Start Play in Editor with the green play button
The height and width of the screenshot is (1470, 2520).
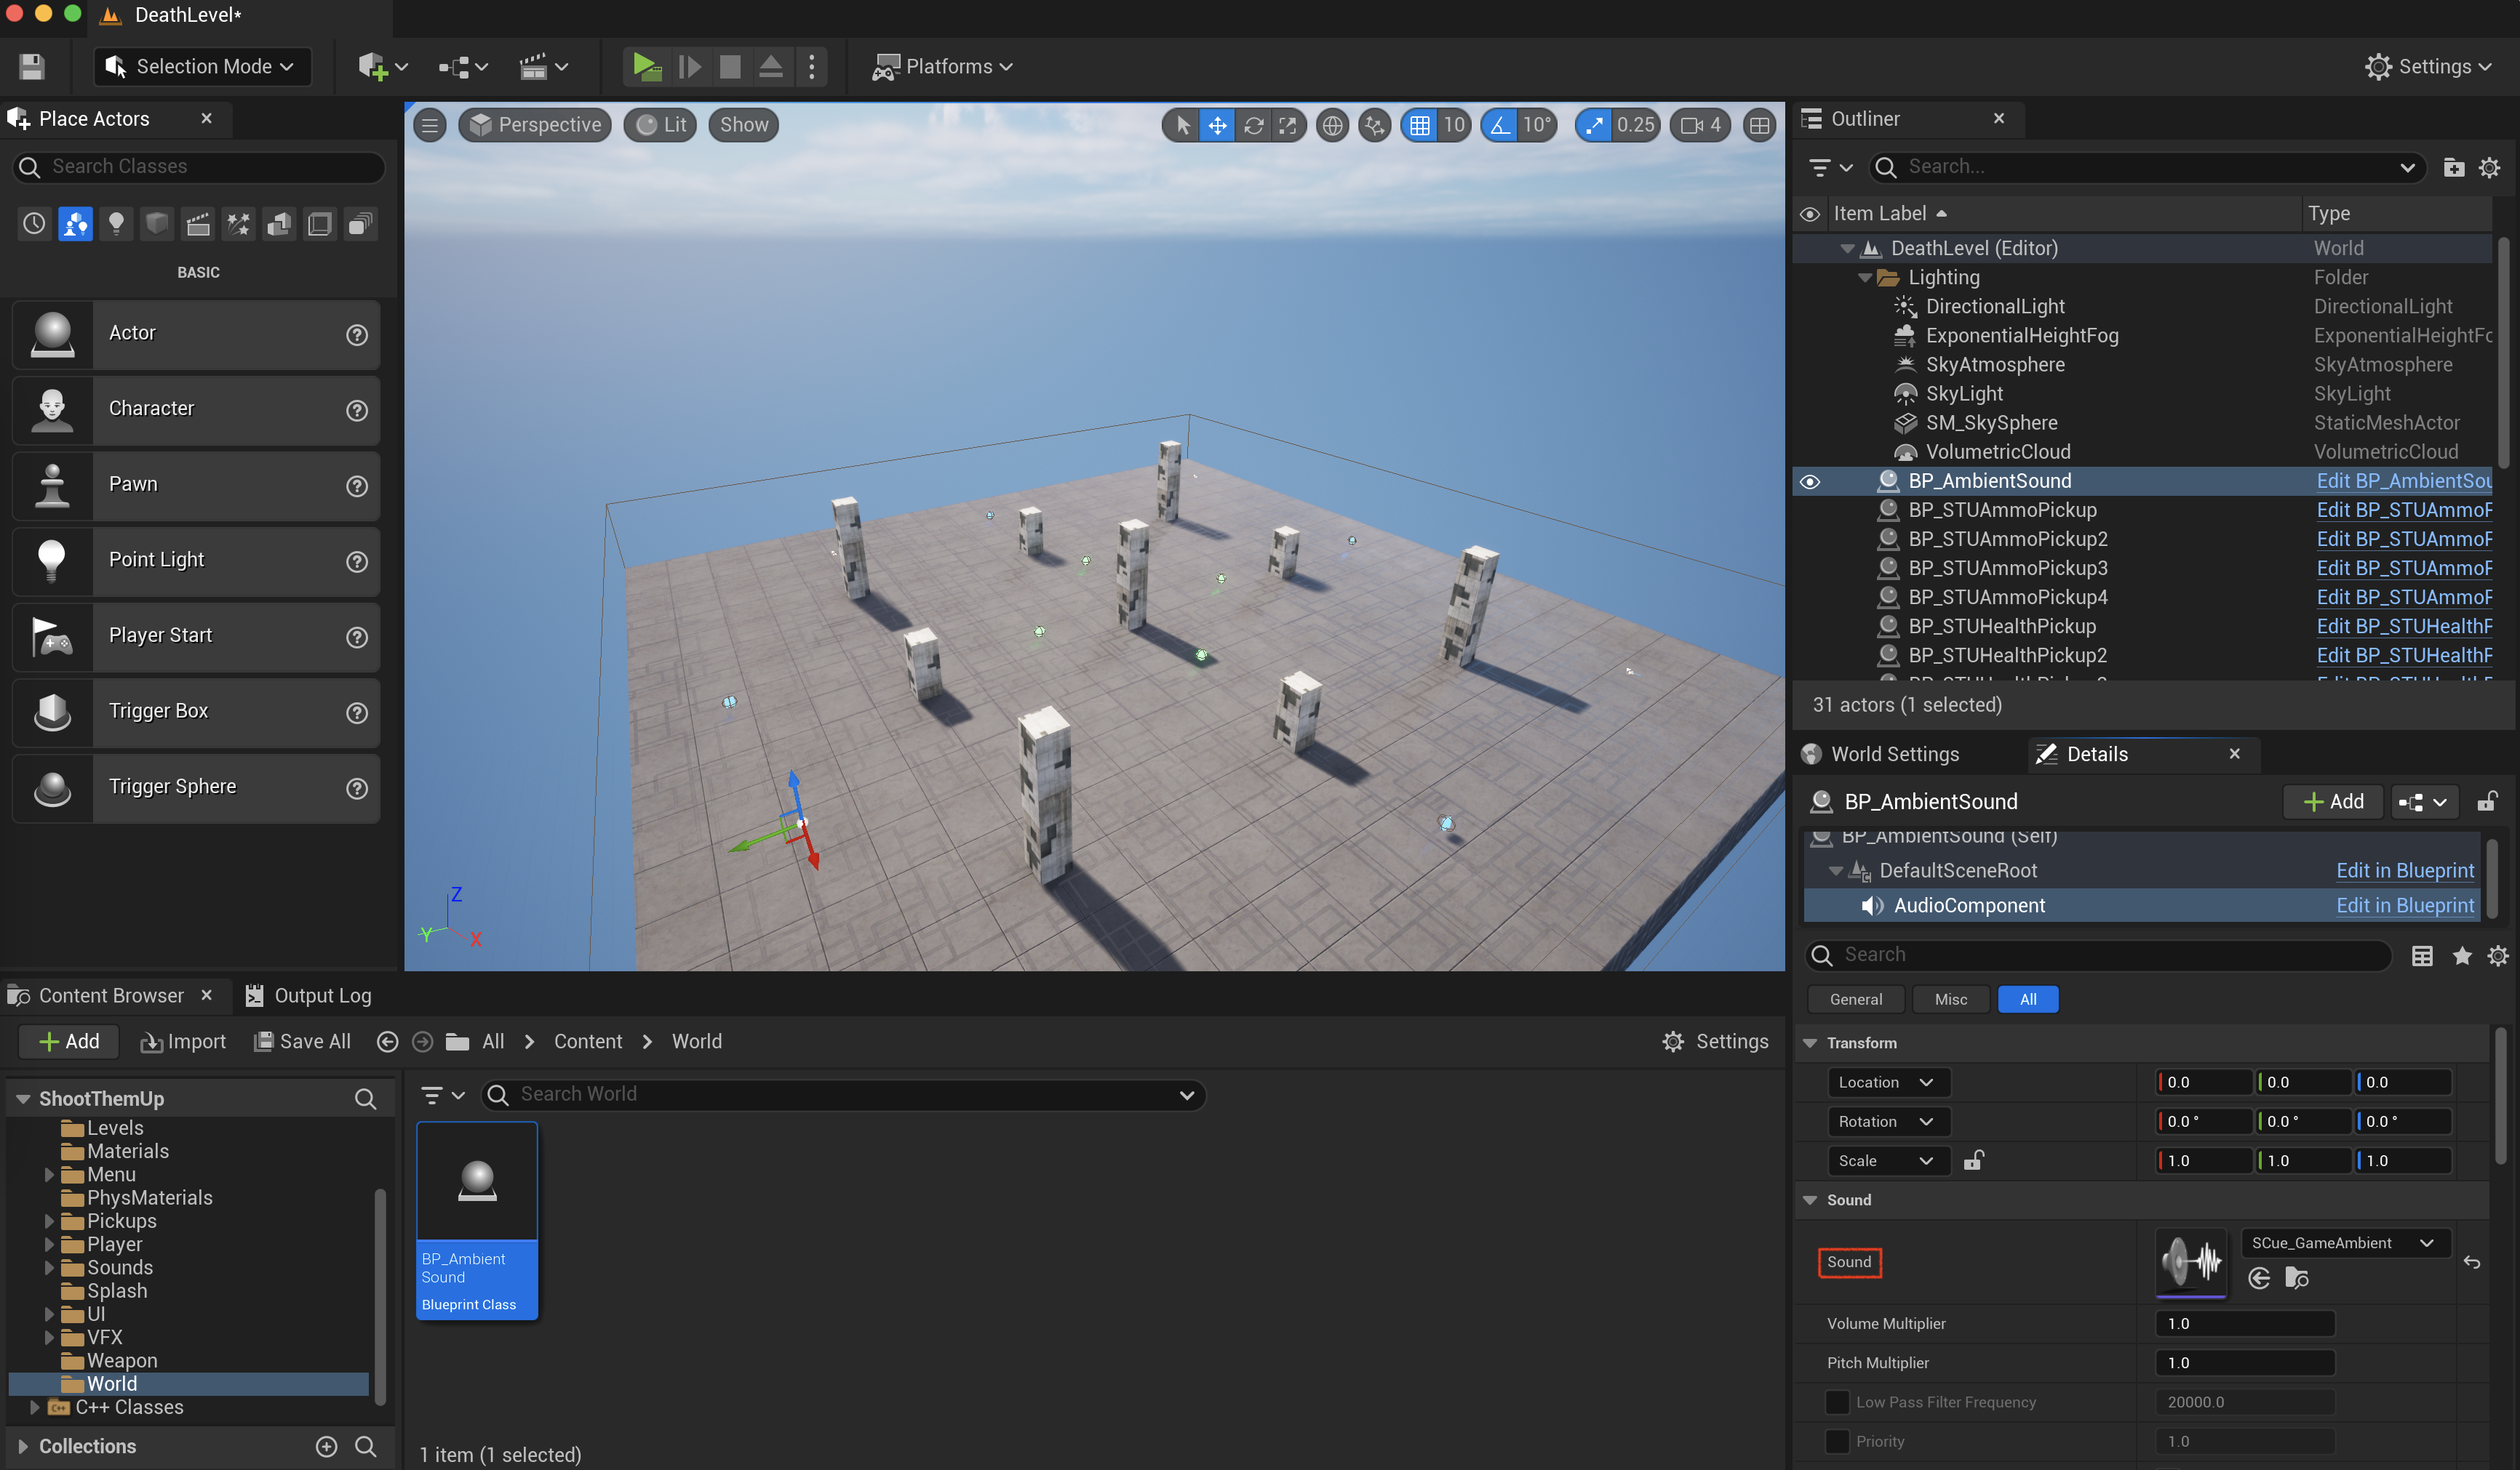click(646, 67)
